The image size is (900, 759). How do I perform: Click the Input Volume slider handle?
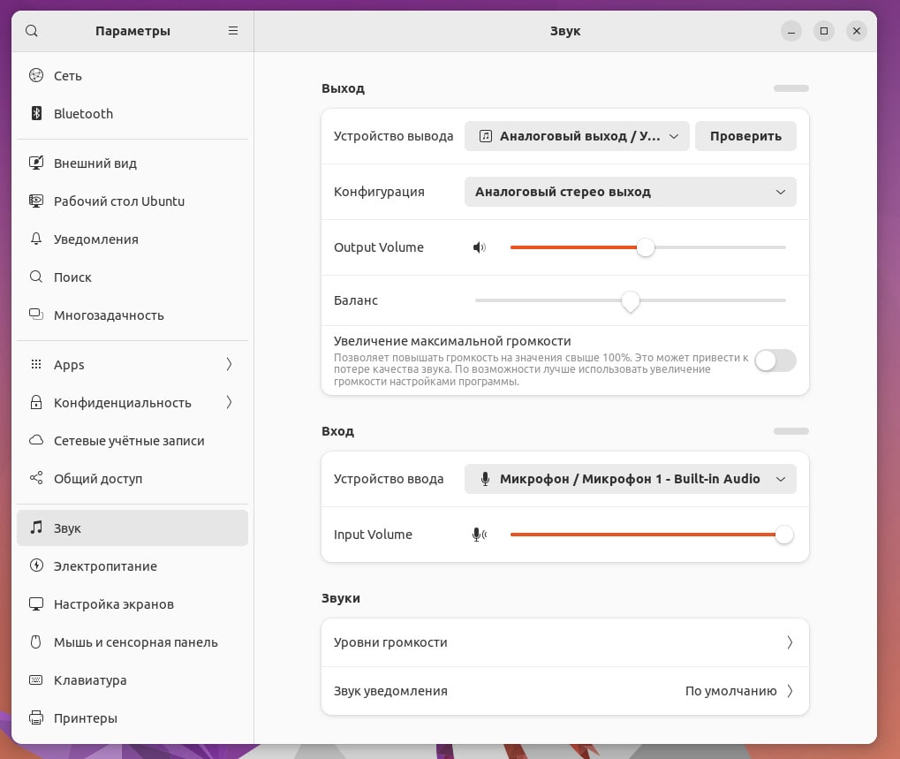click(784, 535)
